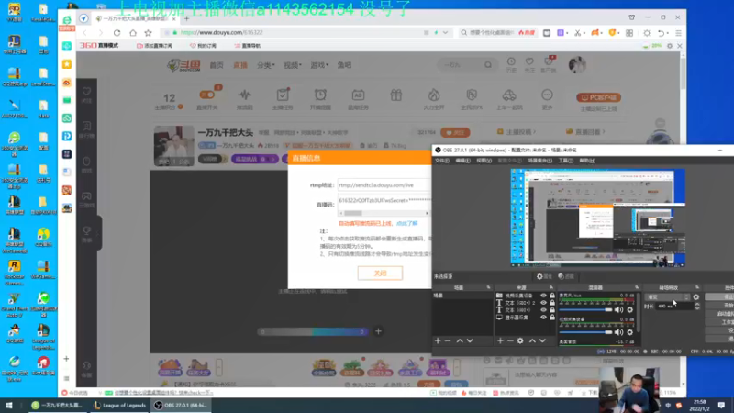This screenshot has width=734, height=413.
Task: Pop out the OBS audio mixer dock
Action: click(x=637, y=287)
